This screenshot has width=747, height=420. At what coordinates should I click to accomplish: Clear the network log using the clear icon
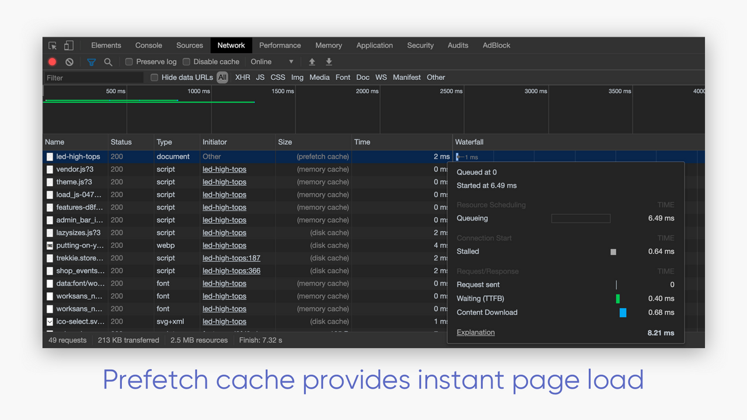pos(69,61)
